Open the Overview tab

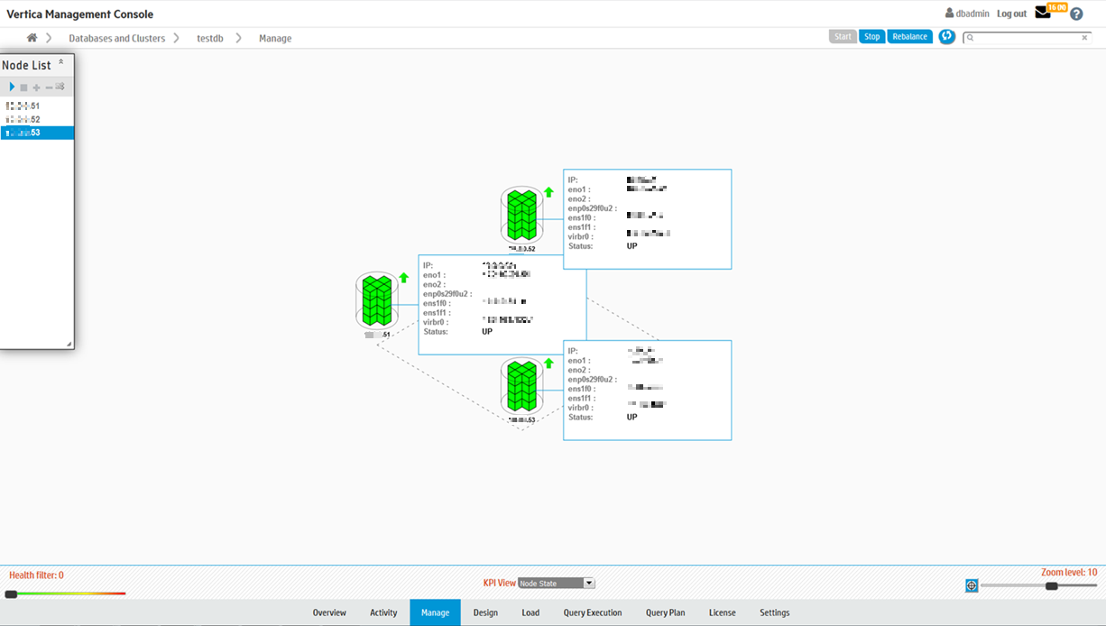(x=329, y=612)
